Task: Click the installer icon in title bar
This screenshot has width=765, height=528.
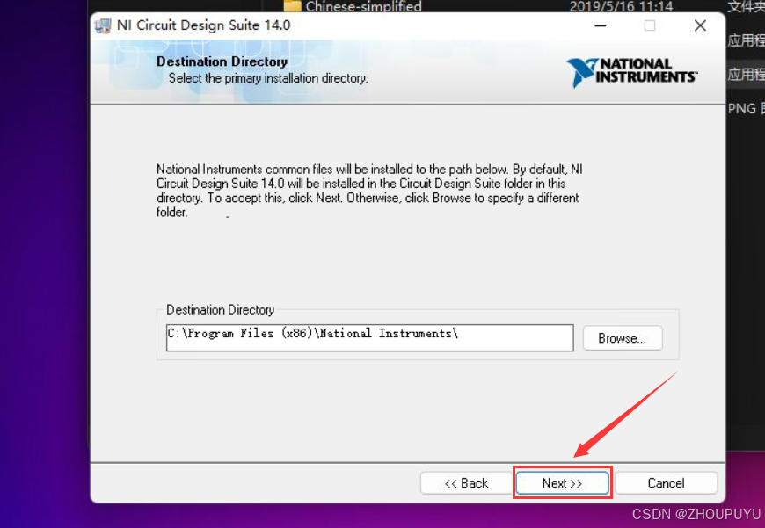Action: [103, 25]
